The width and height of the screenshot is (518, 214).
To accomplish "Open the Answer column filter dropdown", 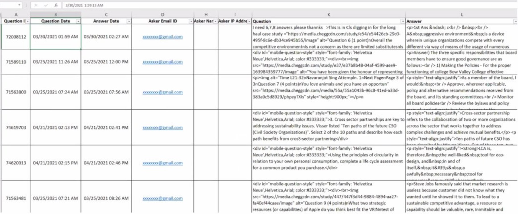I will coord(515,21).
